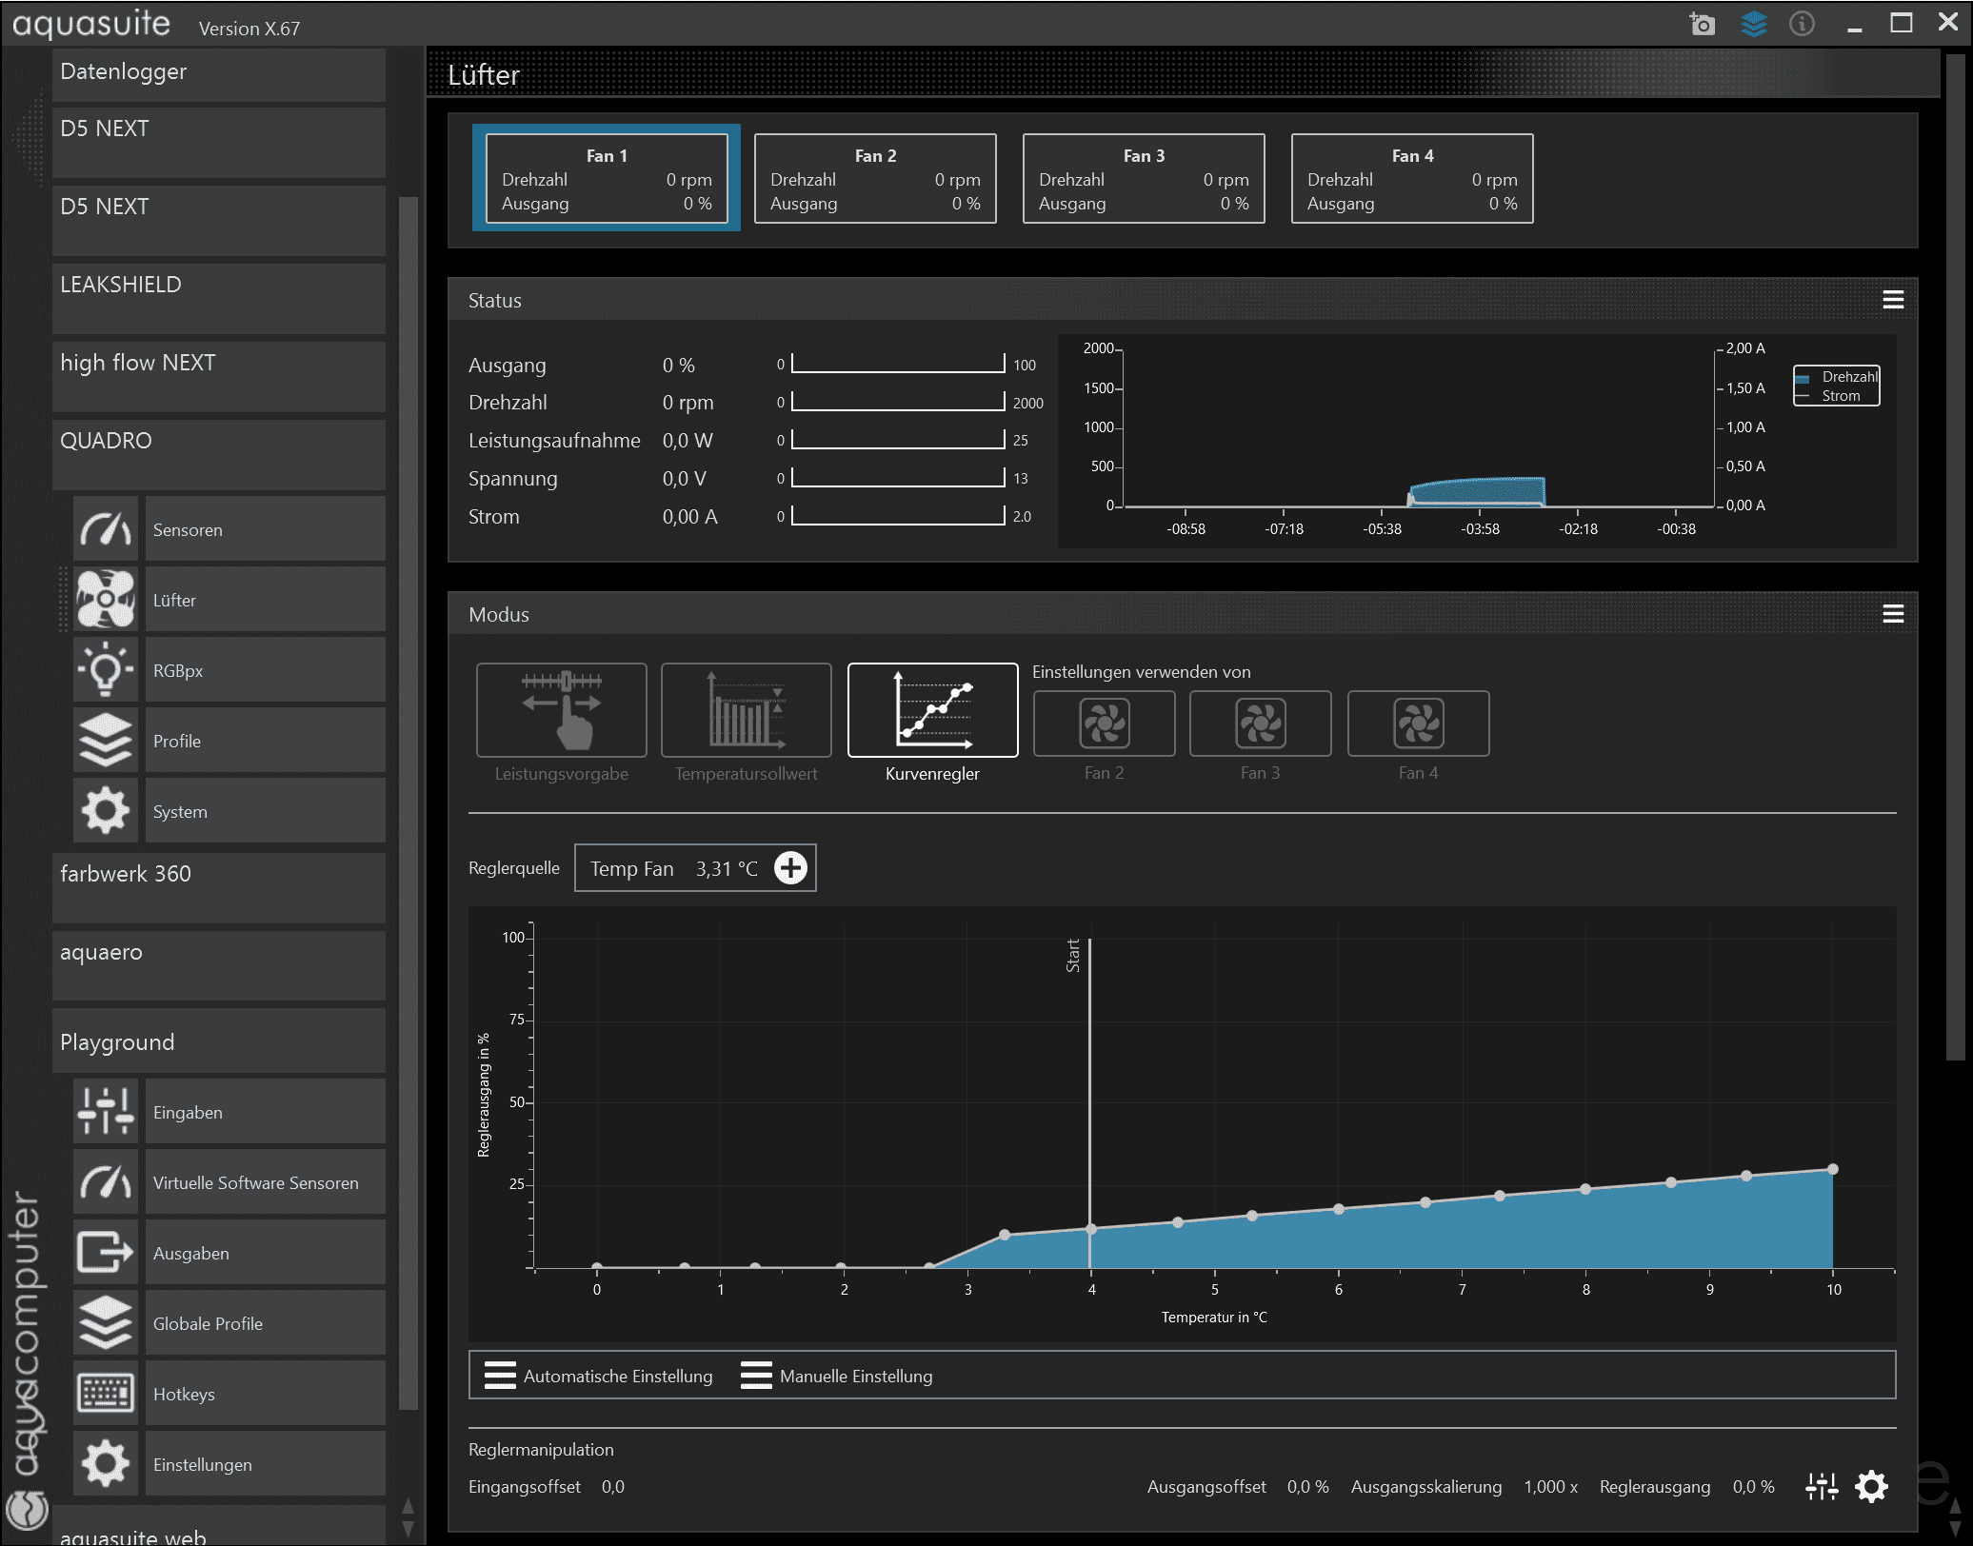The height and width of the screenshot is (1546, 1973).
Task: Open the Sensoren gauge icon under QUADRO
Action: tap(106, 529)
